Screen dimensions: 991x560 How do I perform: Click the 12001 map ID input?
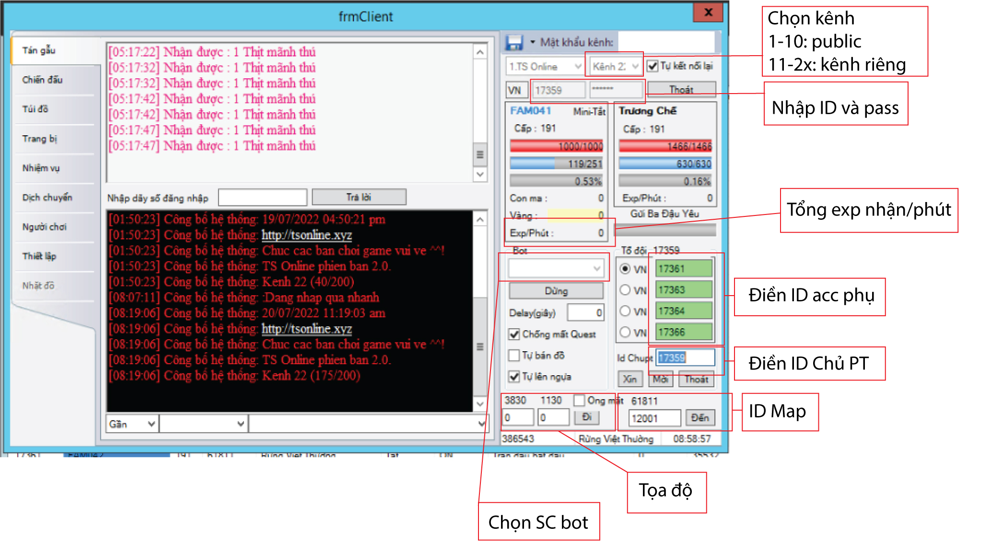[654, 418]
